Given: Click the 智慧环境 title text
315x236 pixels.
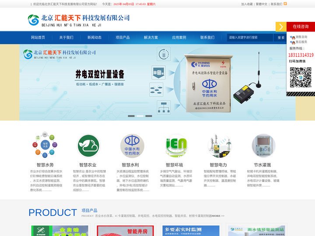Looking at the screenshot, I should (174, 165).
